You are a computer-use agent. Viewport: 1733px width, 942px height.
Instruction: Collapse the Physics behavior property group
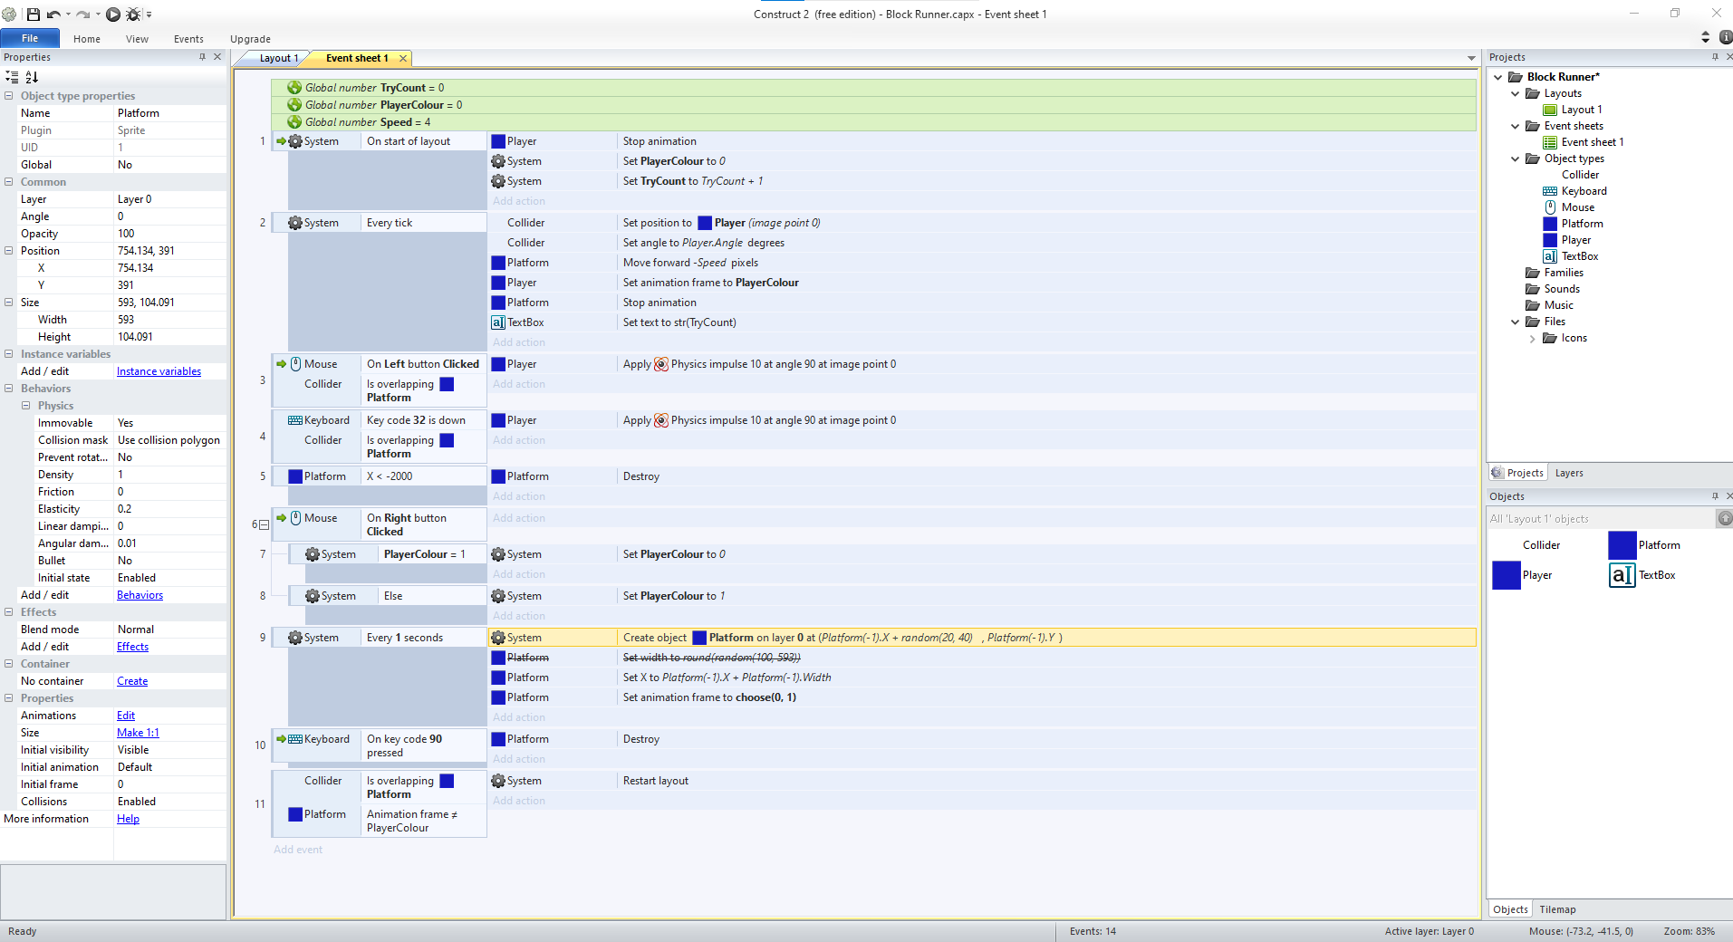pyautogui.click(x=26, y=406)
